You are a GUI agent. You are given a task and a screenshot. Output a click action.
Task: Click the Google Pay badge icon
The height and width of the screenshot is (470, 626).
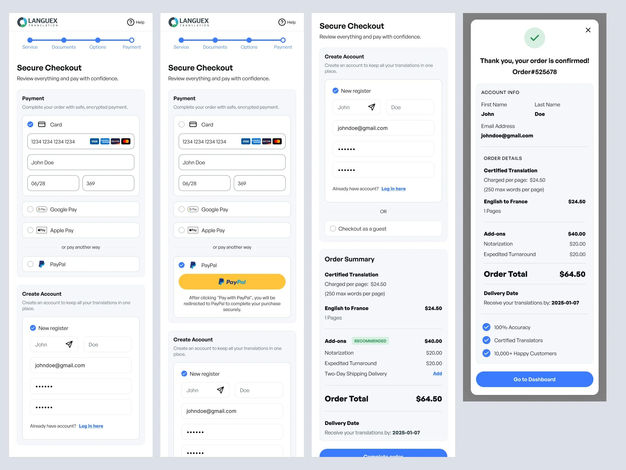pyautogui.click(x=42, y=209)
